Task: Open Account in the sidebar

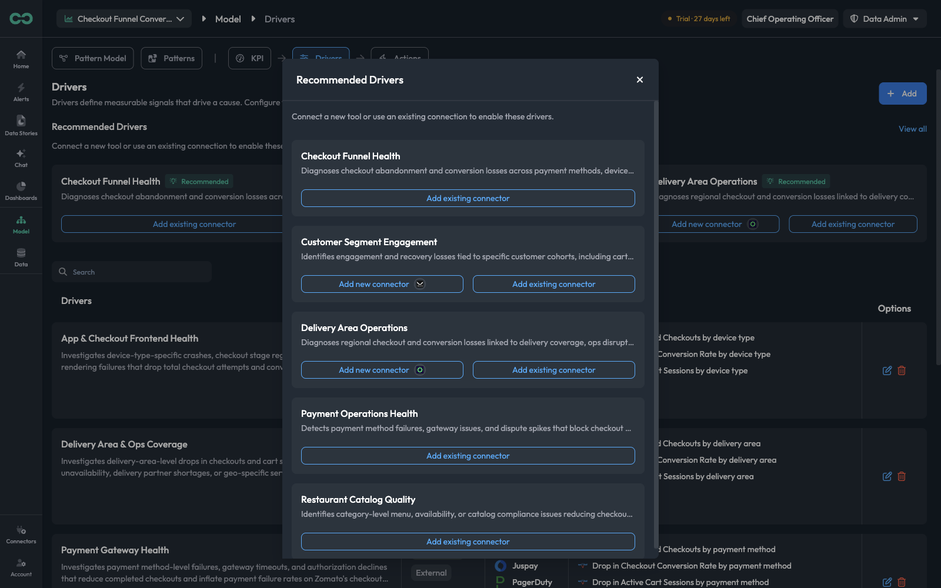Action: coord(21,567)
